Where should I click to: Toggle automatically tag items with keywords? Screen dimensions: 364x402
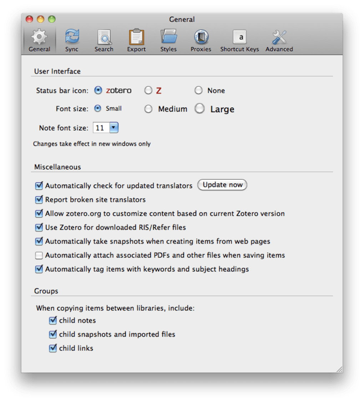pyautogui.click(x=39, y=269)
